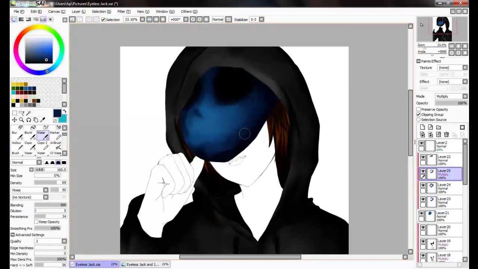The height and width of the screenshot is (269, 478).
Task: Hide Layer22 with its eye icon
Action: (x=423, y=157)
